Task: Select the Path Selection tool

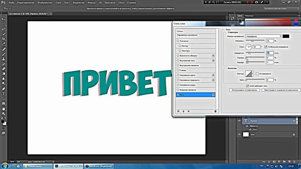Action: tap(3, 99)
